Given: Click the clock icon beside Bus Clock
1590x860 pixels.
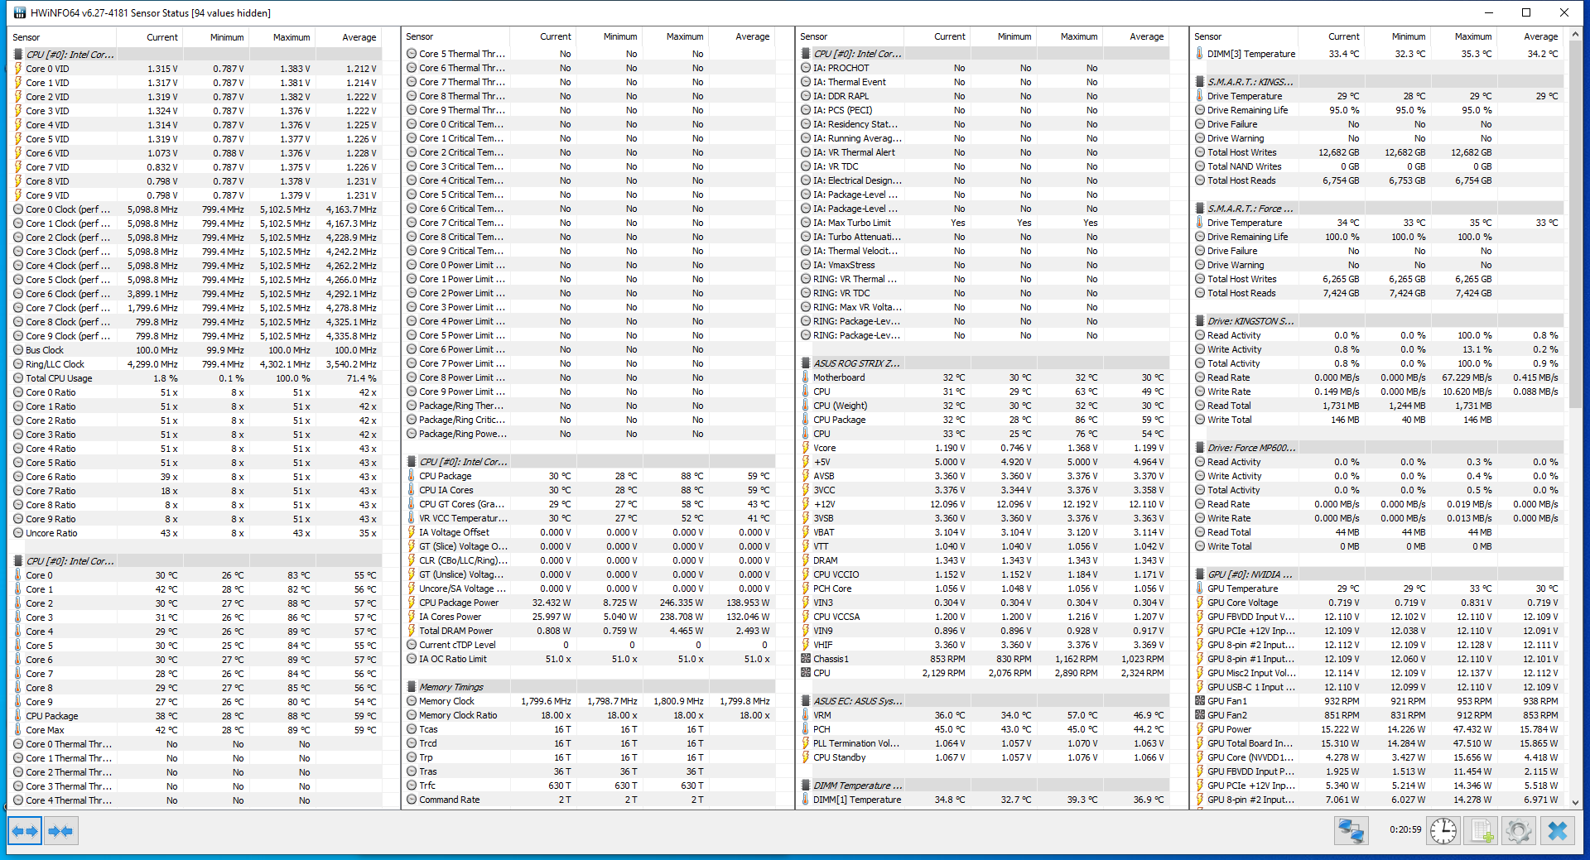Looking at the screenshot, I should (x=18, y=350).
